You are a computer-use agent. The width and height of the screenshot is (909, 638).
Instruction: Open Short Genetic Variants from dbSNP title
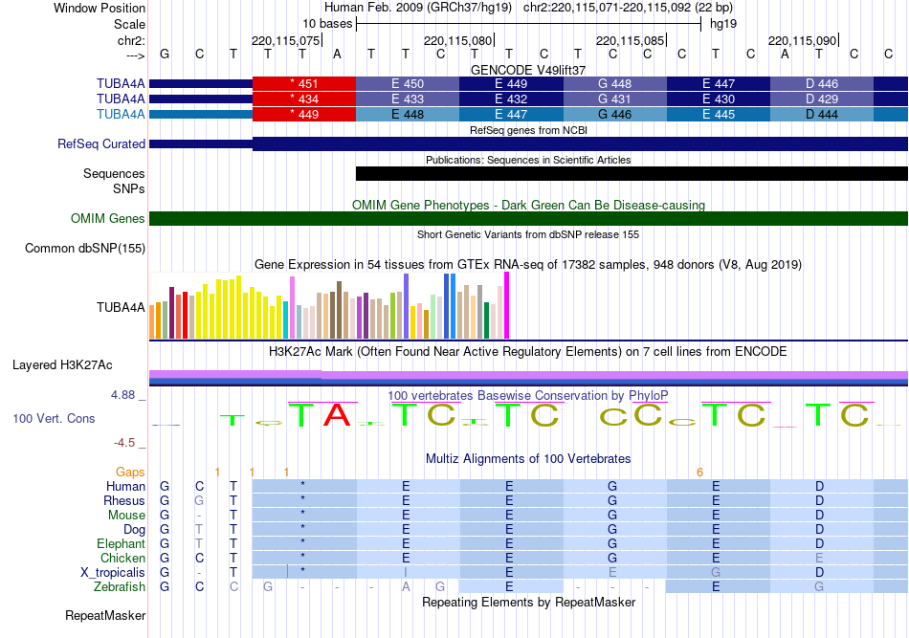528,234
